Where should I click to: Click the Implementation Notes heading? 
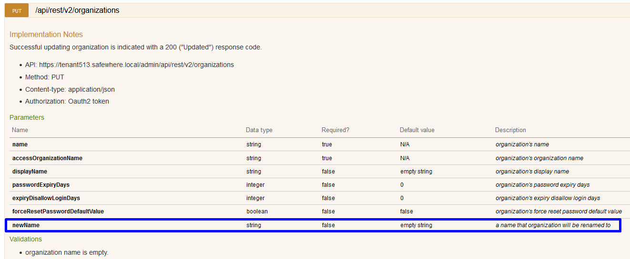coord(46,35)
